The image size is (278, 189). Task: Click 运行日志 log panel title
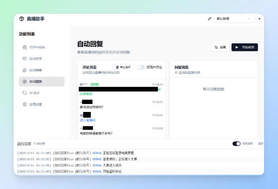tap(24, 144)
